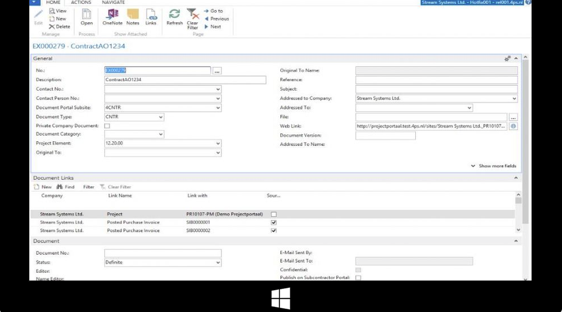This screenshot has height=312, width=562.
Task: Toggle Source checkbox for SIB0000002 row
Action: point(274,231)
